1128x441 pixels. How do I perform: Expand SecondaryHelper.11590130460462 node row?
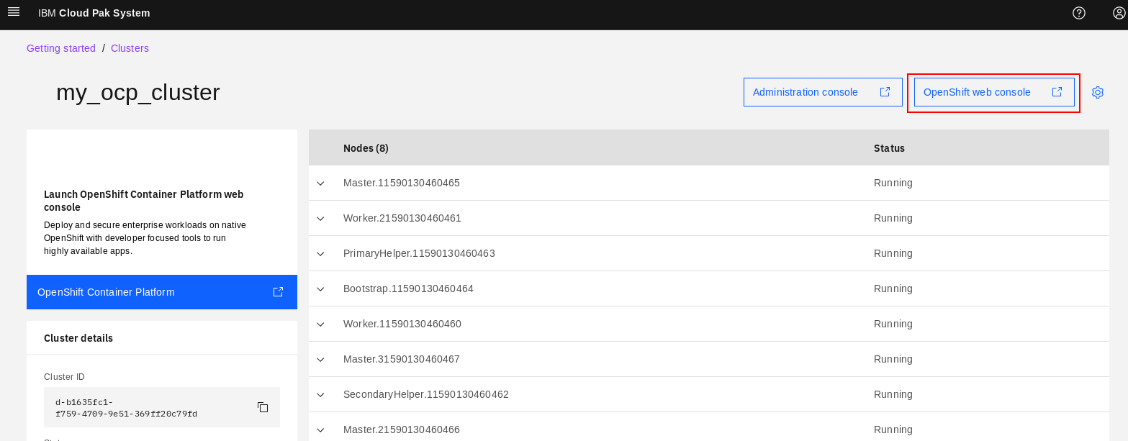320,395
